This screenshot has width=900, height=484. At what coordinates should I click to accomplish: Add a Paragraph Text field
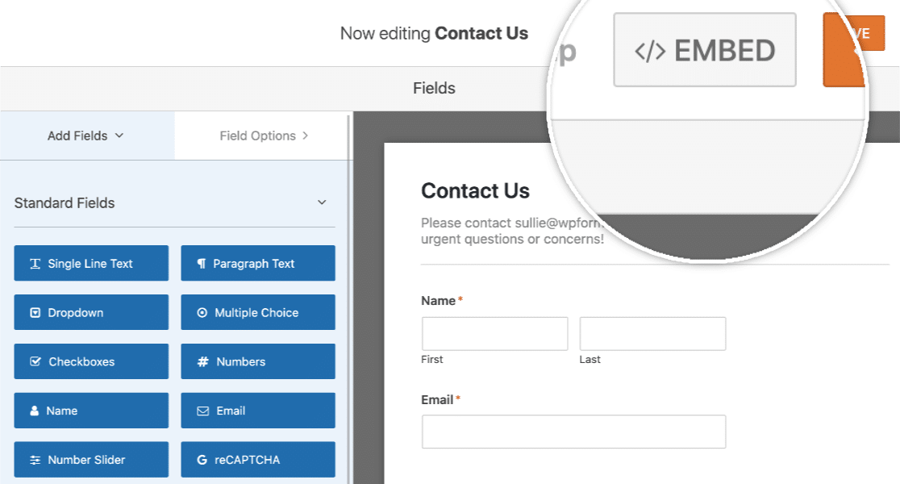point(258,263)
